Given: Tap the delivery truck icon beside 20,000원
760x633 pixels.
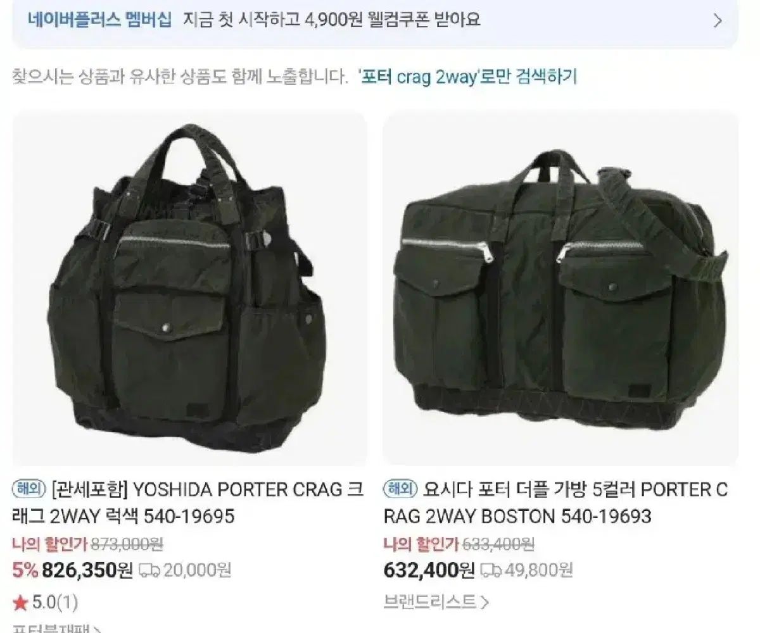Looking at the screenshot, I should pos(149,570).
